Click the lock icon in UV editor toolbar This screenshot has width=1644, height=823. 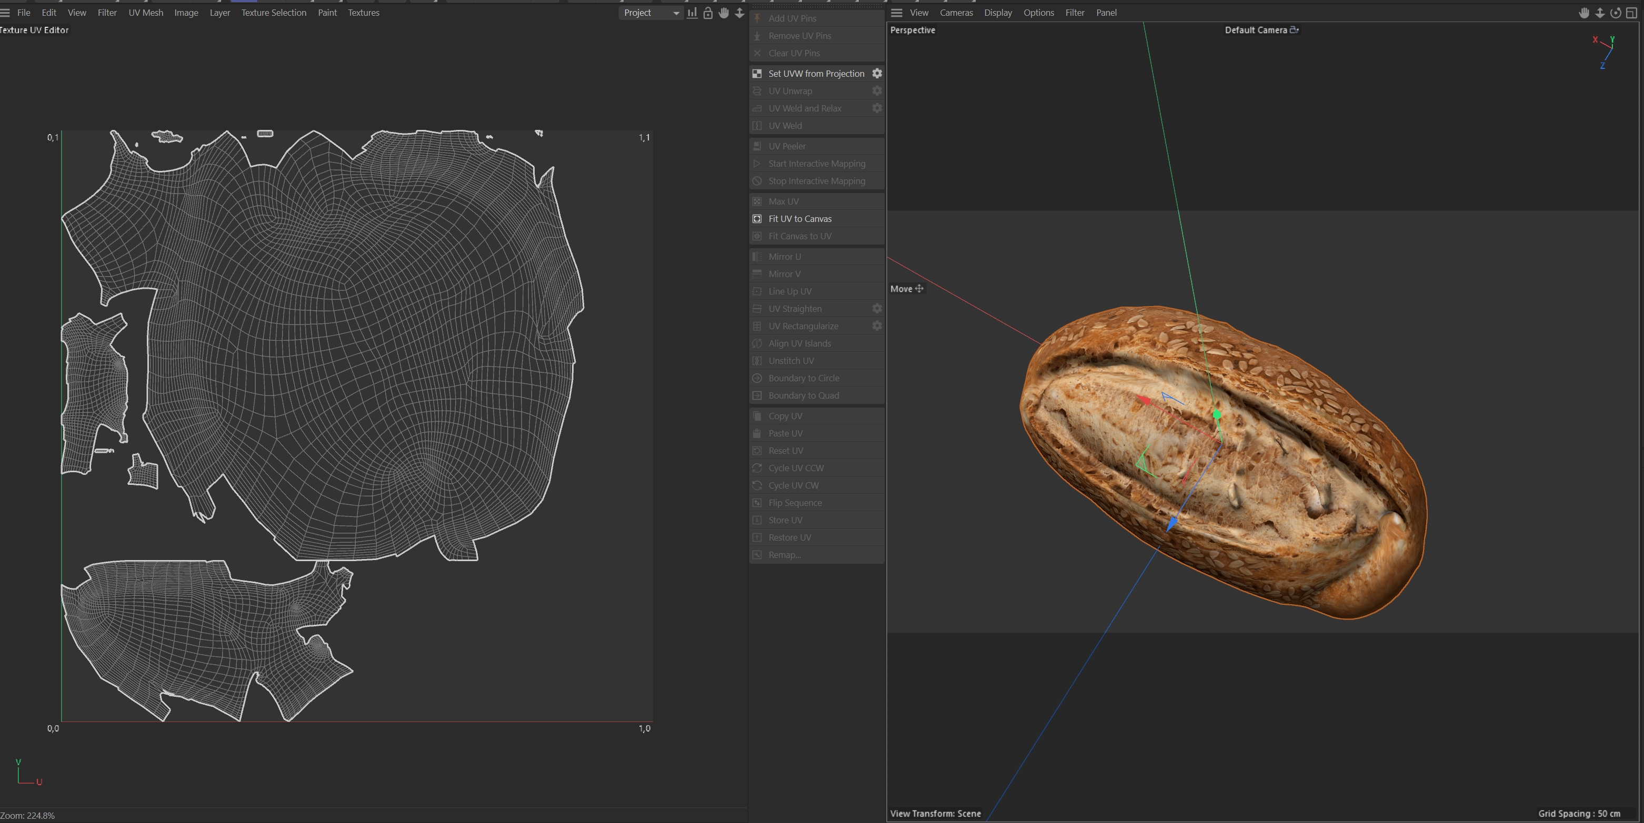[708, 13]
